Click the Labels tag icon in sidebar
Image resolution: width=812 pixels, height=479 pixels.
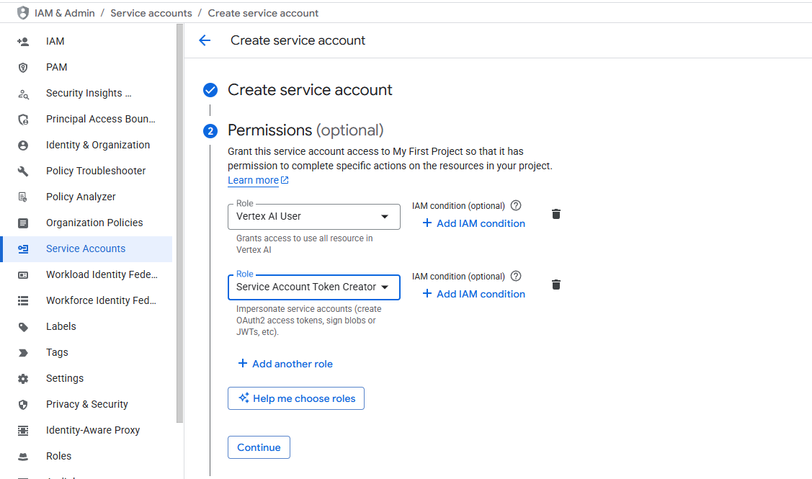click(x=23, y=326)
